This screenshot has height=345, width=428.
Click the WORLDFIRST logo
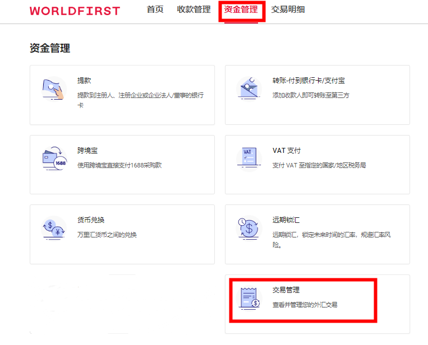[75, 11]
